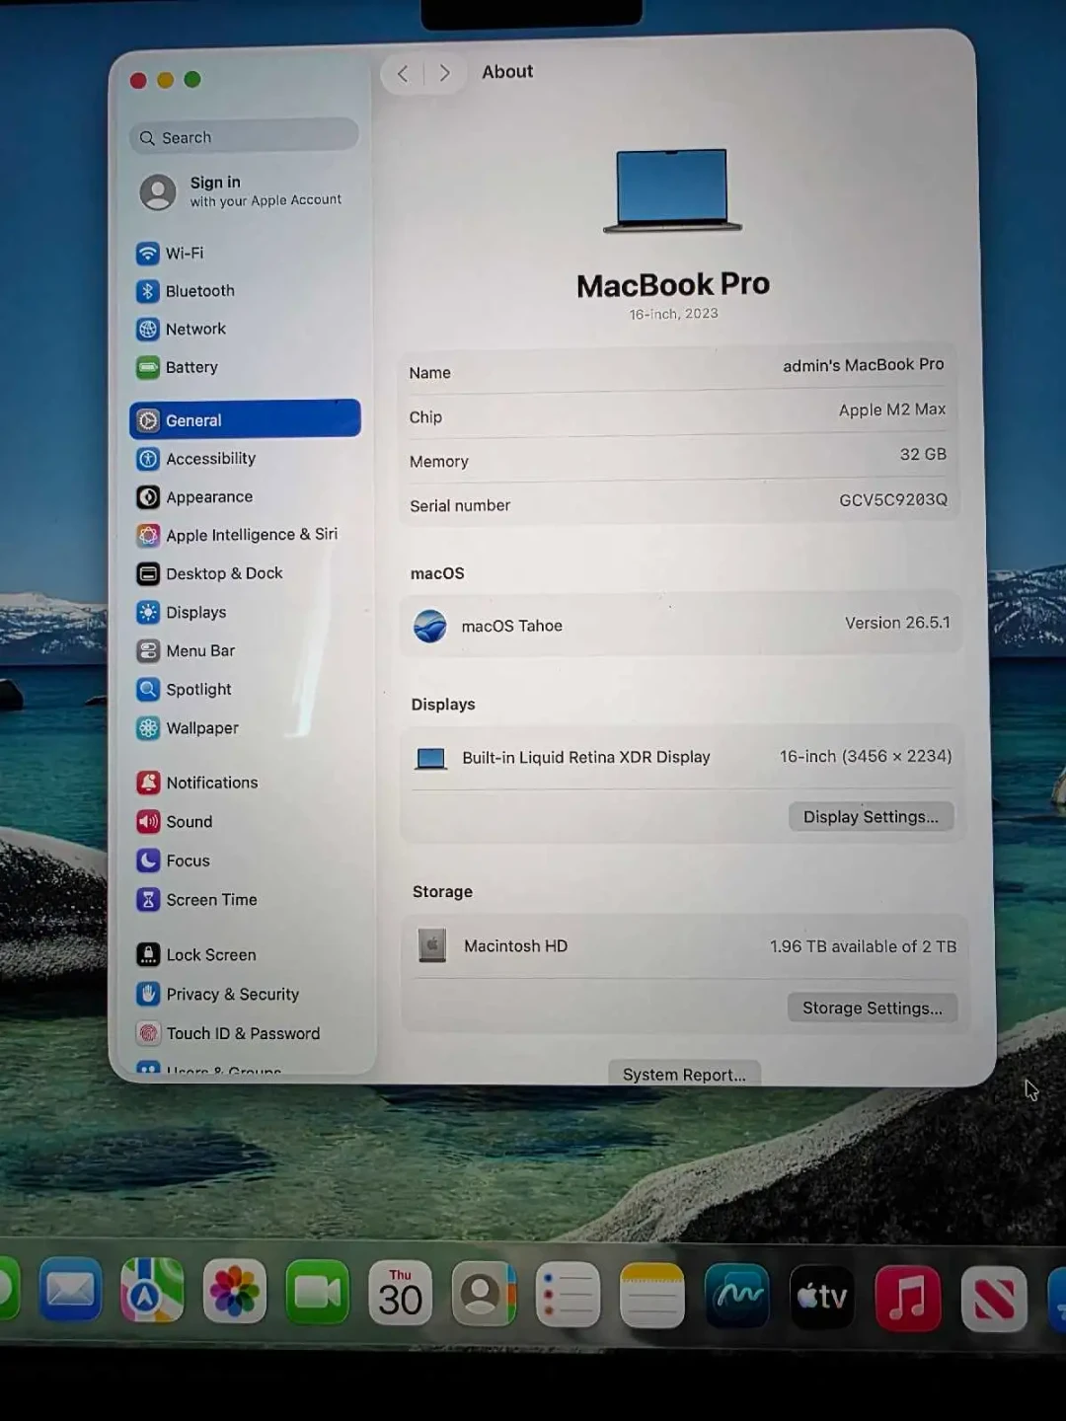
Task: Open Contacts from the Dock
Action: tap(484, 1294)
